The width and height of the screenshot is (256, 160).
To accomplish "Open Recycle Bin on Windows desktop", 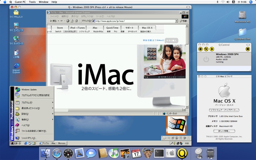I will (x=16, y=54).
